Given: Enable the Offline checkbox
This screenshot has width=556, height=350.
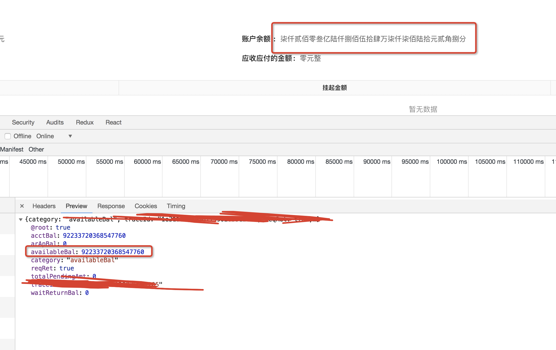Looking at the screenshot, I should pos(8,136).
